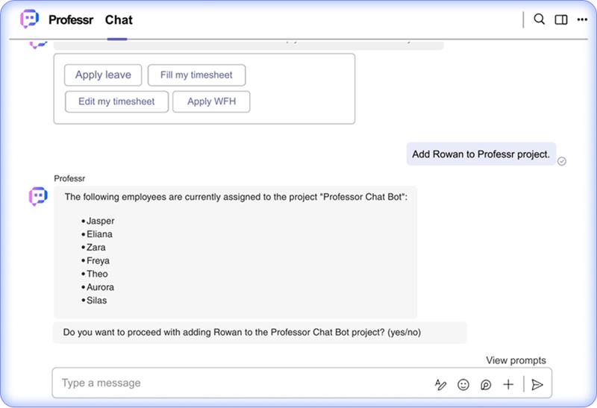This screenshot has width=597, height=408.
Task: Send message with the paper plane icon
Action: pyautogui.click(x=537, y=384)
